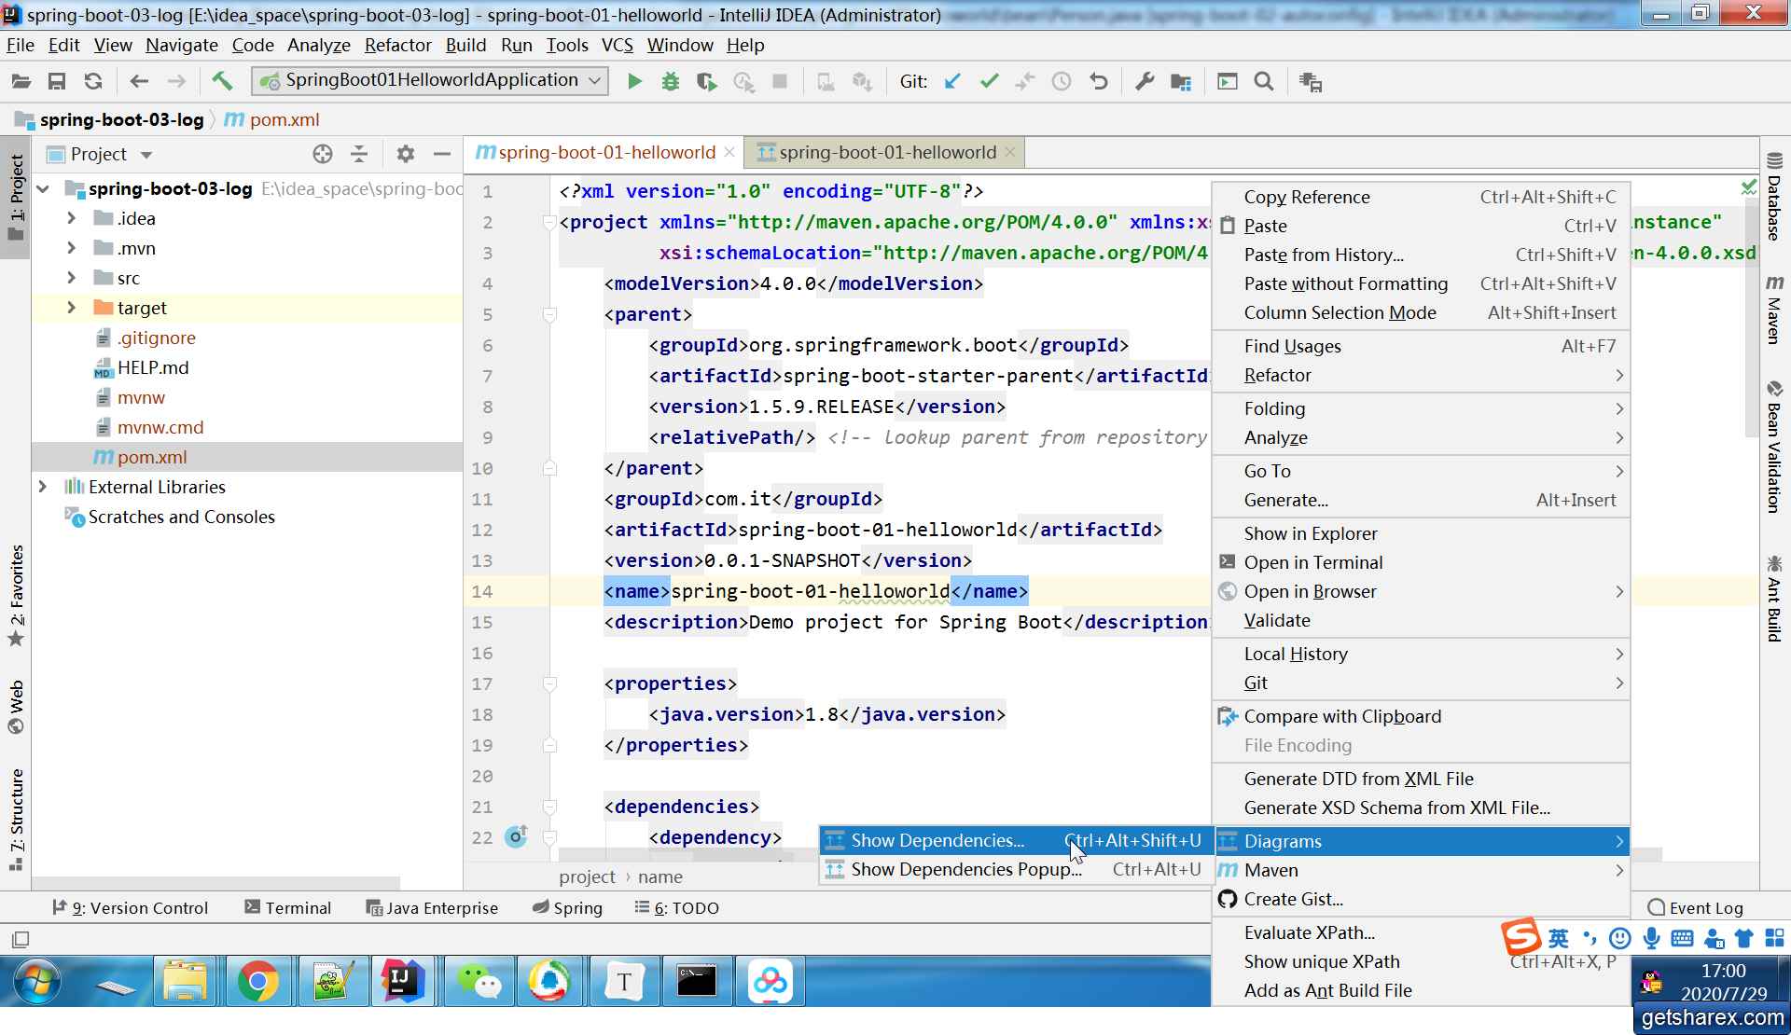The image size is (1791, 1035).
Task: Toggle the Database side tool window
Action: tap(1774, 196)
